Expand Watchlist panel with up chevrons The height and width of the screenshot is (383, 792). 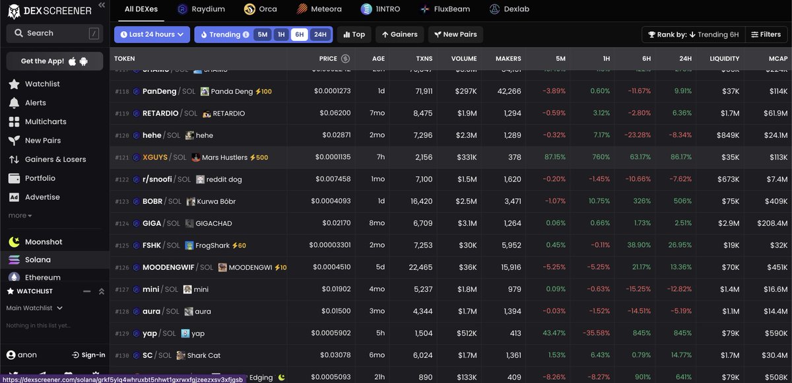click(102, 291)
